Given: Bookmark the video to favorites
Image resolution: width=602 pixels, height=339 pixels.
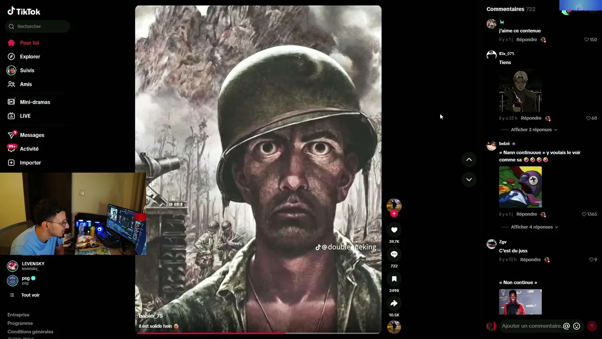Looking at the screenshot, I should coord(394,279).
